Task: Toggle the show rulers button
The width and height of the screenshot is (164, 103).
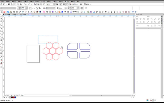Action: [61, 4]
